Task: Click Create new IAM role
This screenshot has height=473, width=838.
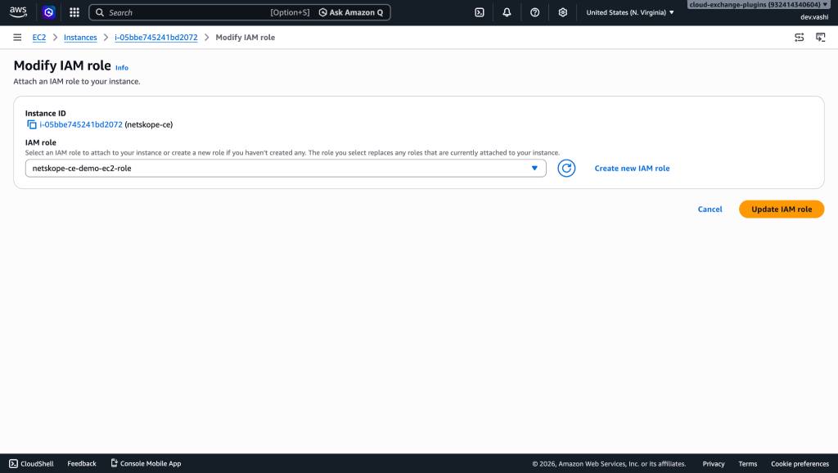Action: 632,169
